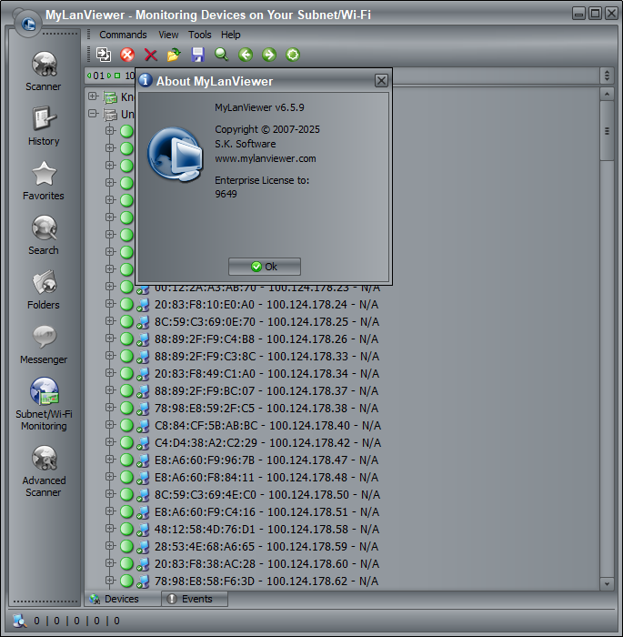This screenshot has height=637, width=623.
Task: Expand node for E8:A6:60:F9:C4:16
Action: 109,511
